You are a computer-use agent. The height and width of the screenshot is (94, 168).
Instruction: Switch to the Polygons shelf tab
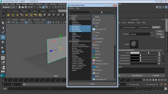(x=25, y=11)
